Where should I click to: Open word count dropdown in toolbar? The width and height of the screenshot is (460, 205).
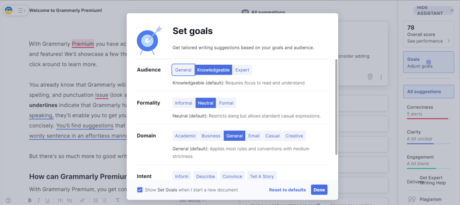tap(191, 201)
